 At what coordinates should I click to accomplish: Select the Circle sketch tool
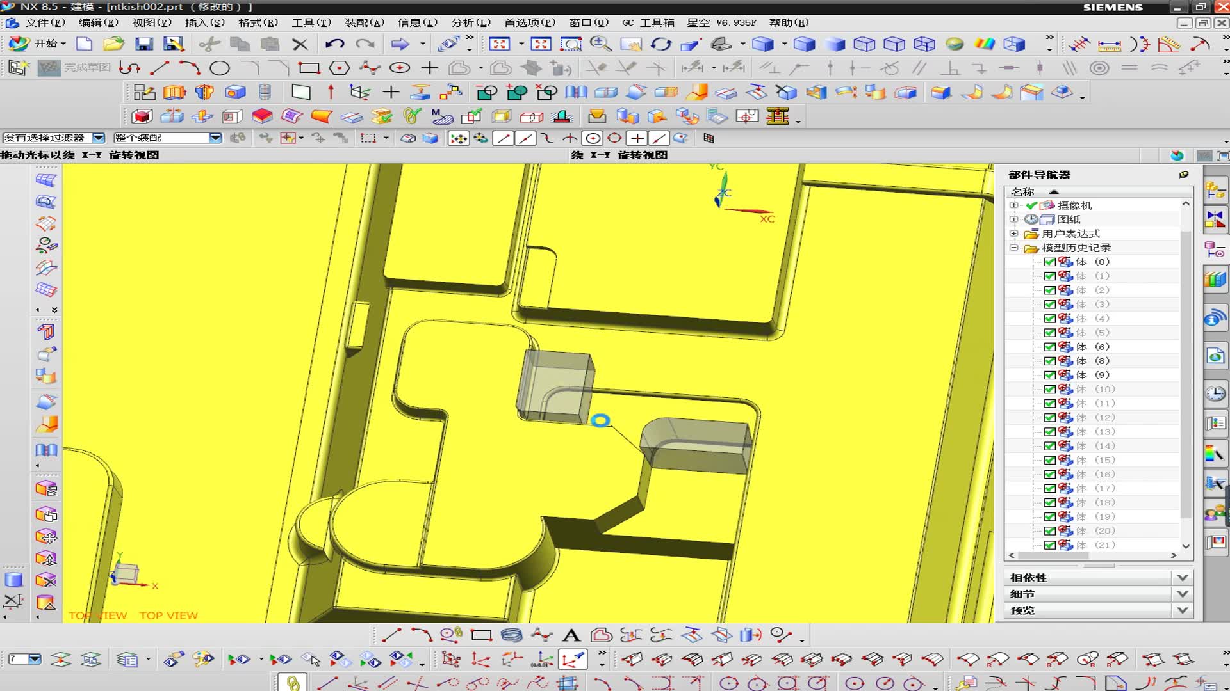(220, 68)
